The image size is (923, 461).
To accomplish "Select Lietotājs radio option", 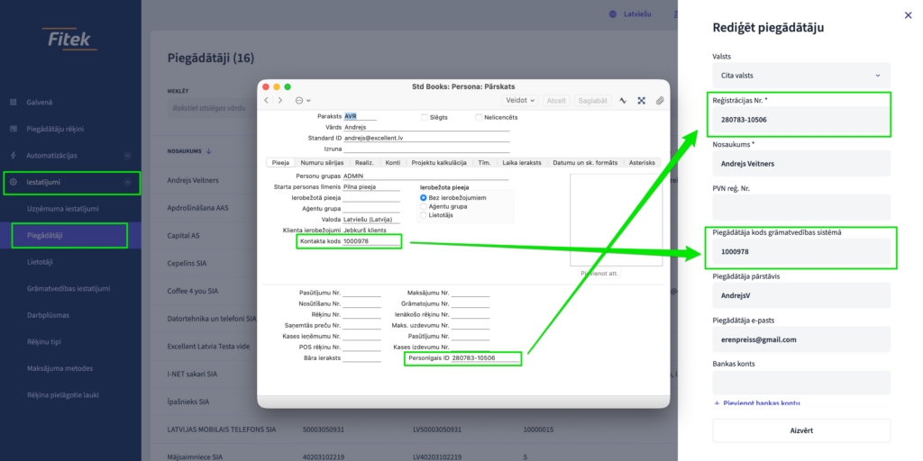I will tap(424, 215).
